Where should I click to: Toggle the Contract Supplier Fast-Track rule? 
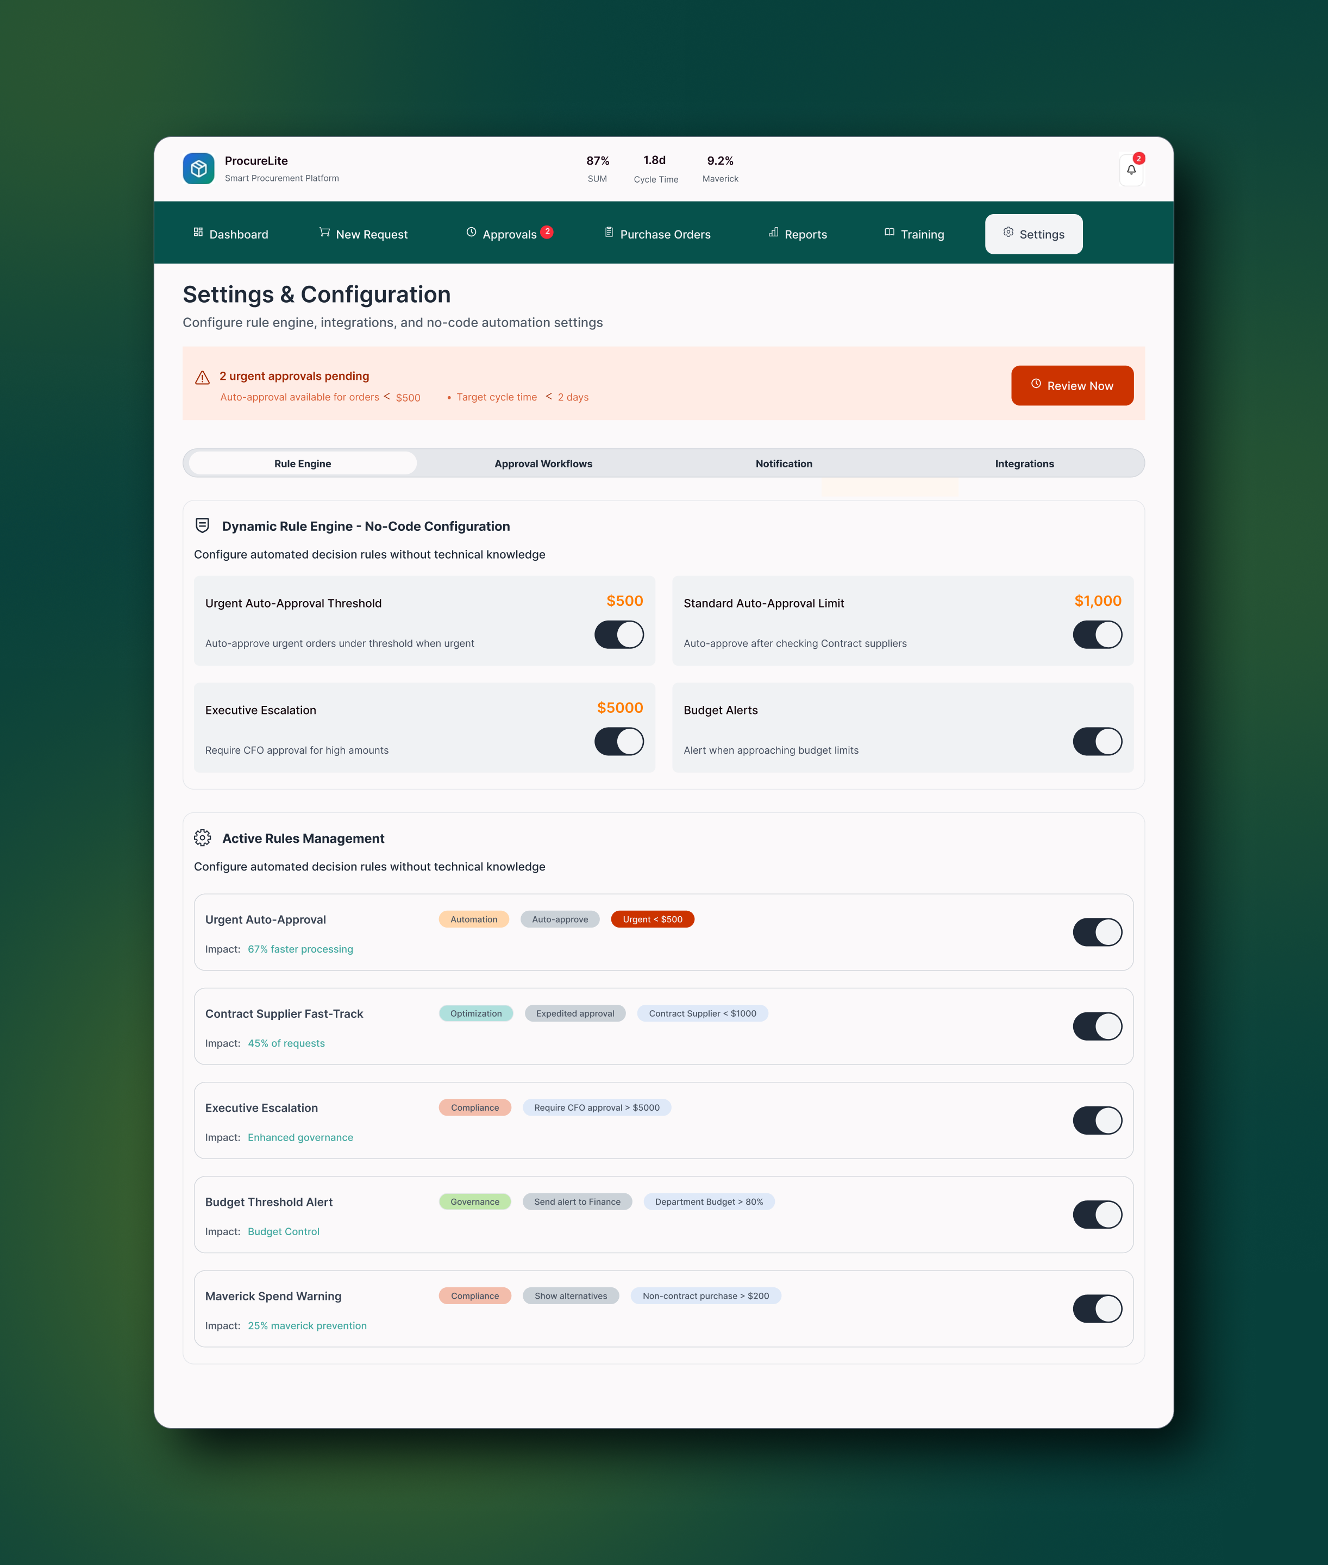click(x=1097, y=1026)
